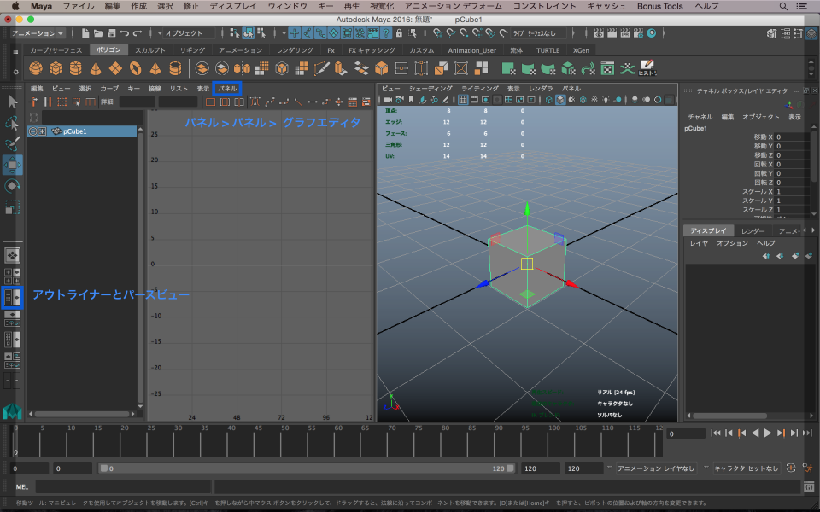Image resolution: width=820 pixels, height=512 pixels.
Task: Click the outliner horizontal scrollbar
Action: click(x=82, y=415)
